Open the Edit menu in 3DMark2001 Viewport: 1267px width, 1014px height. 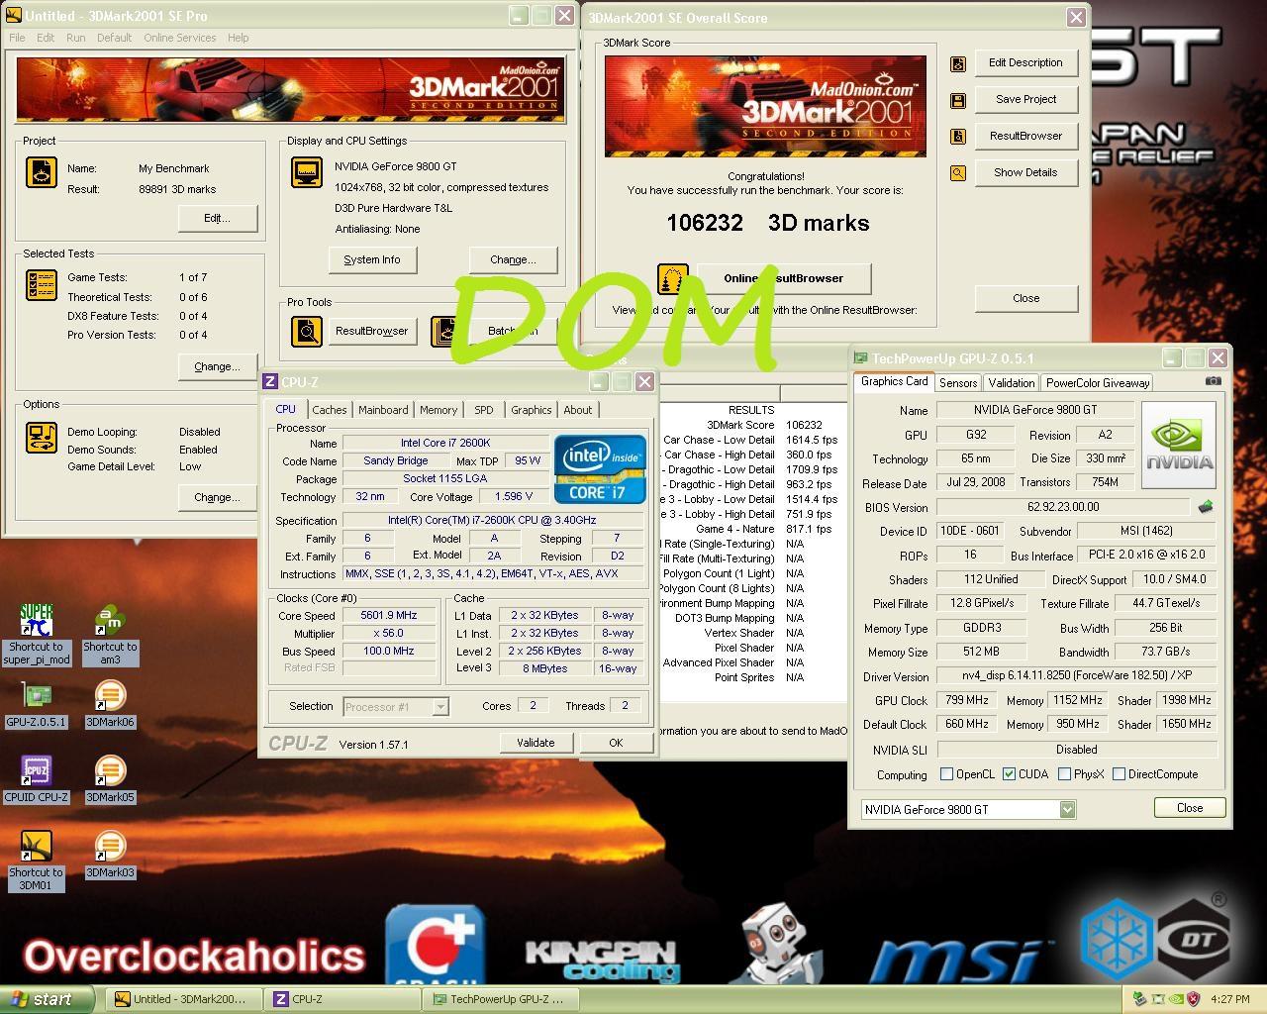[x=46, y=38]
